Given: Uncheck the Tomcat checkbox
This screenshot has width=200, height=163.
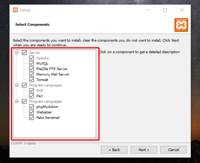Looking at the screenshot, I should 32,80.
